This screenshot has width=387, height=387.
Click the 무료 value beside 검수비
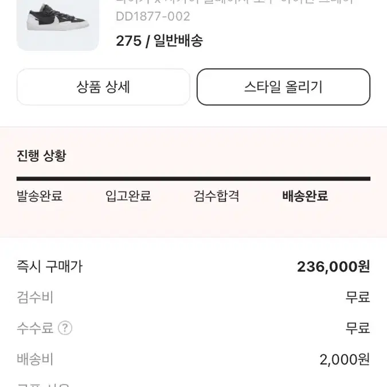tap(358, 297)
